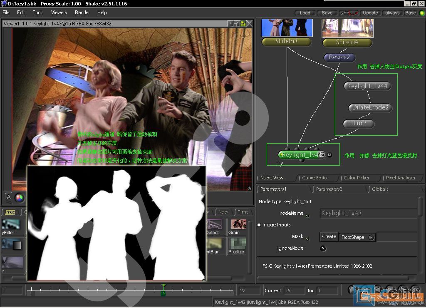Toggle the ignoreNode switch
This screenshot has height=308, width=426.
(323, 248)
